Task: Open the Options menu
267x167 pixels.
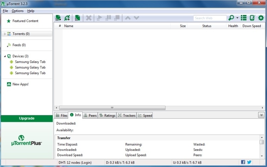Action: [17, 11]
